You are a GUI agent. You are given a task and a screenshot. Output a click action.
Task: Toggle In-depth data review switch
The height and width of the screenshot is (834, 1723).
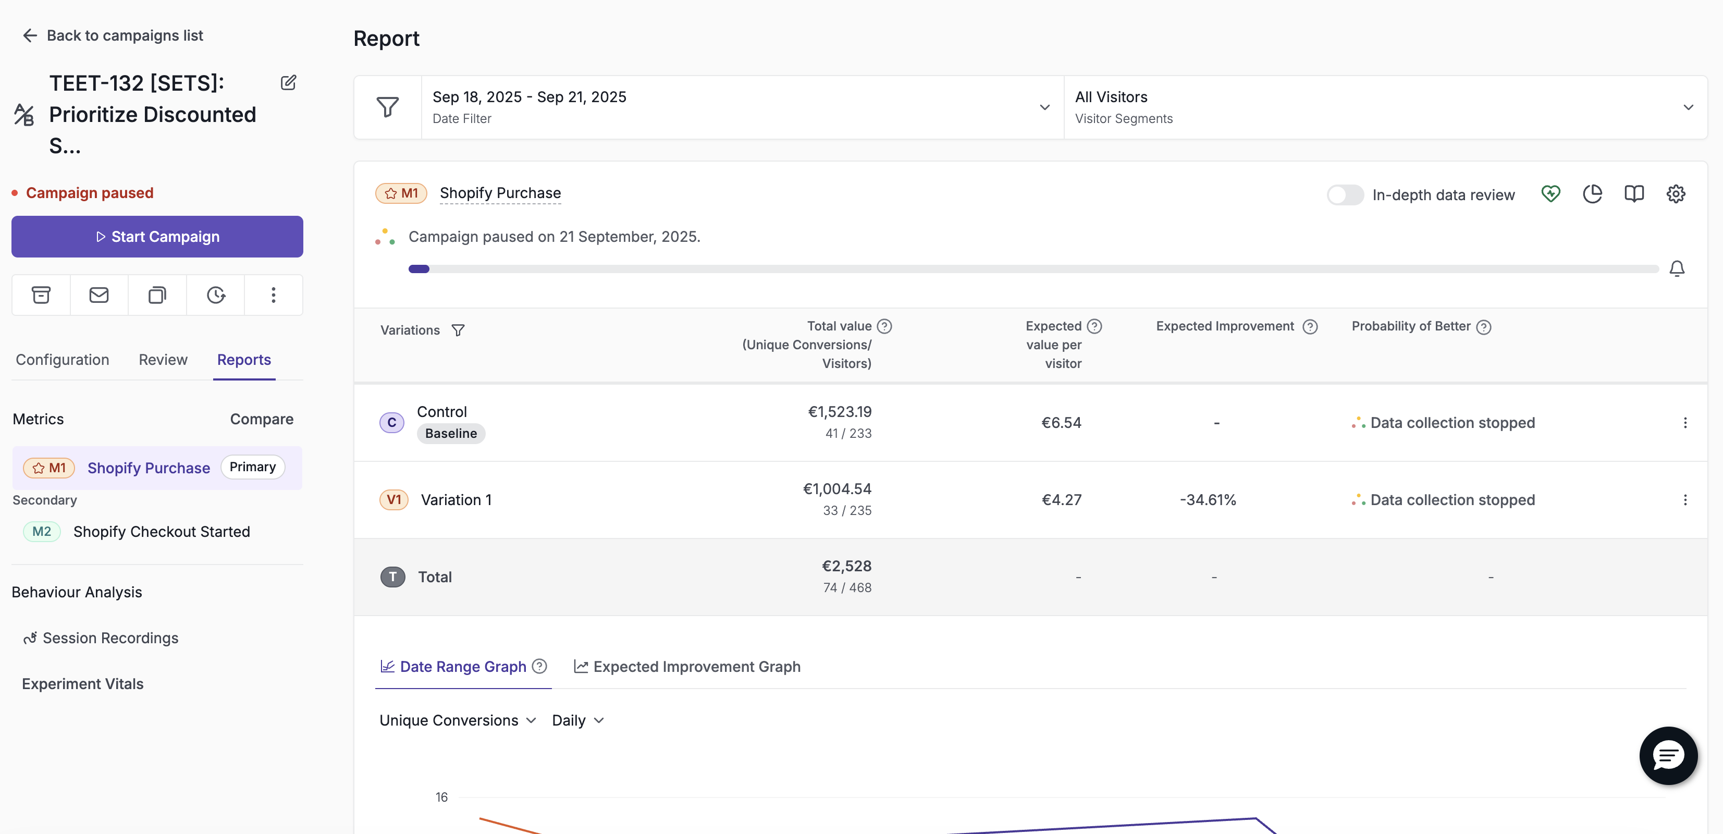pyautogui.click(x=1345, y=194)
